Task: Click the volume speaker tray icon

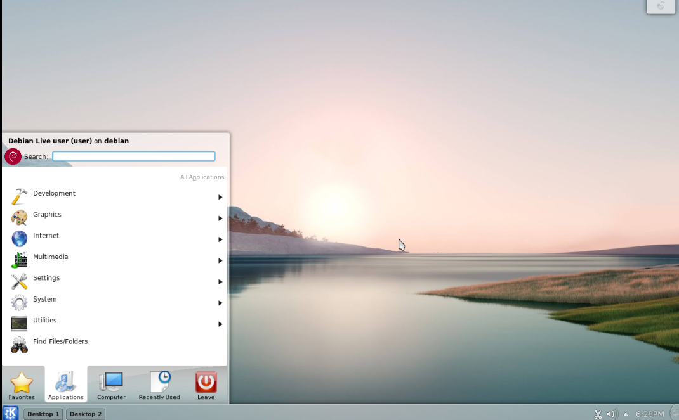Action: [x=610, y=414]
